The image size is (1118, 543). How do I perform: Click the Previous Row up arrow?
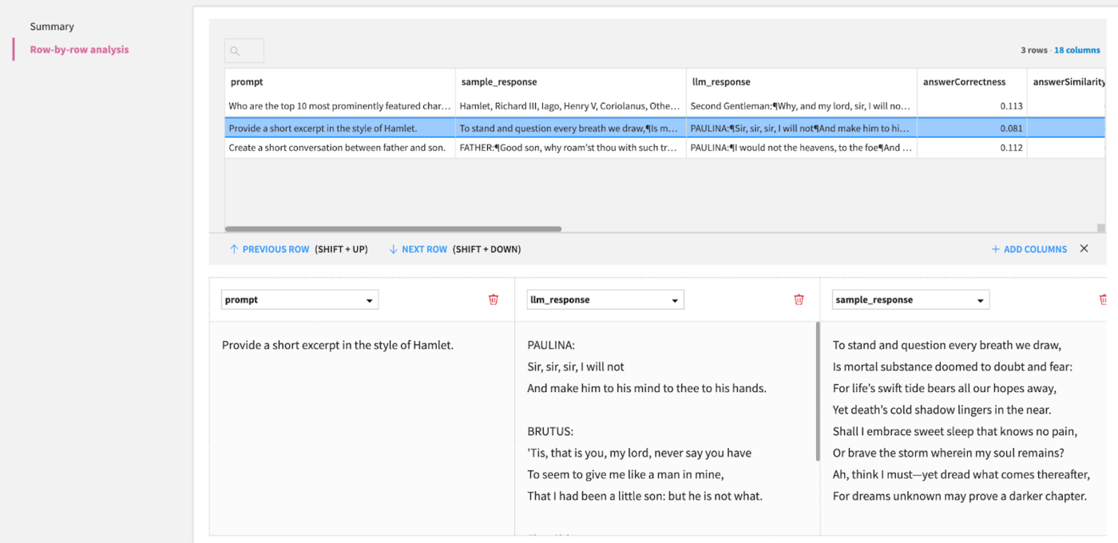pyautogui.click(x=234, y=249)
